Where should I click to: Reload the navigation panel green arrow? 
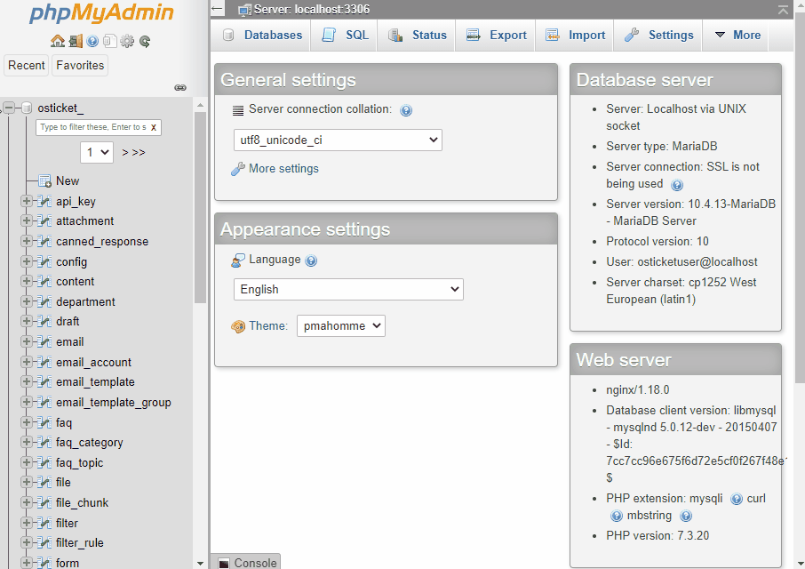pyautogui.click(x=145, y=41)
